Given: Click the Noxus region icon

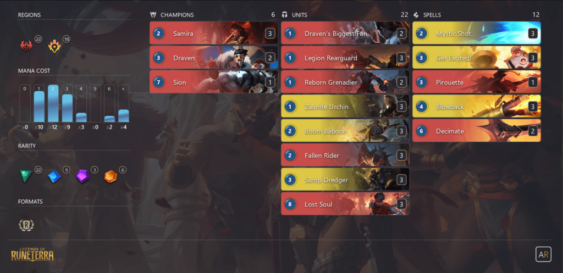Looking at the screenshot, I should pos(26,46).
